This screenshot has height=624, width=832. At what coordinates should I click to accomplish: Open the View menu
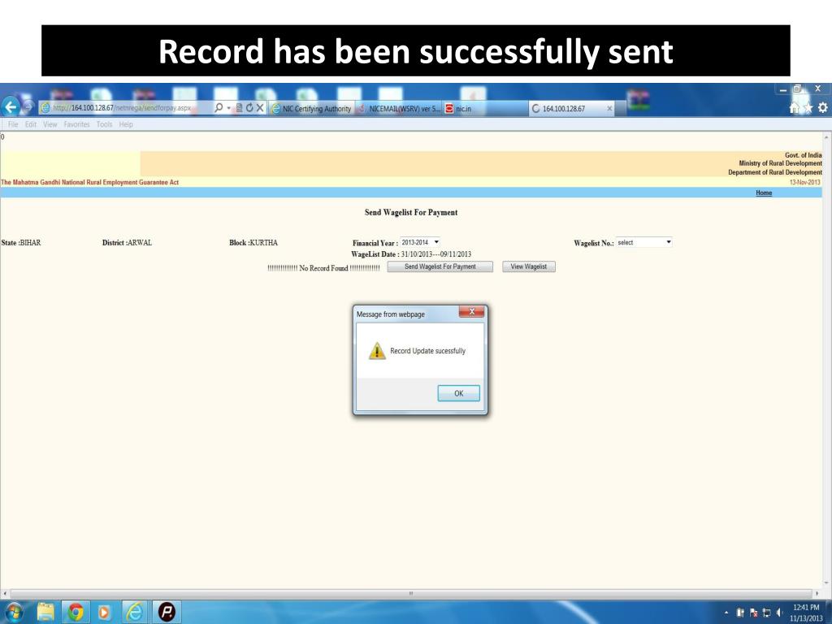tap(50, 124)
